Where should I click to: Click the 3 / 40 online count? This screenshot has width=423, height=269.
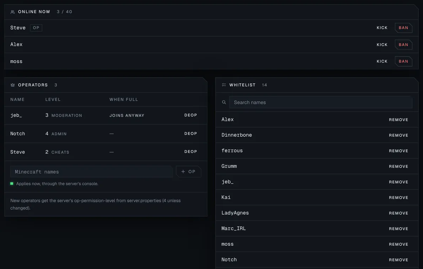coord(65,12)
